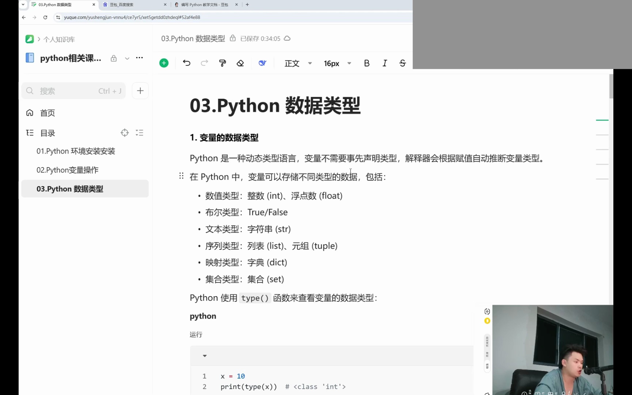Click the document lock permission icon
This screenshot has width=632, height=395.
(233, 38)
